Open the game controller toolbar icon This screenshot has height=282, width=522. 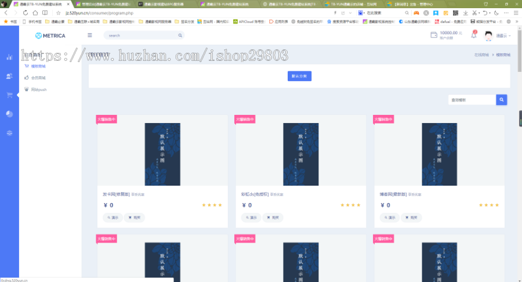(x=416, y=13)
